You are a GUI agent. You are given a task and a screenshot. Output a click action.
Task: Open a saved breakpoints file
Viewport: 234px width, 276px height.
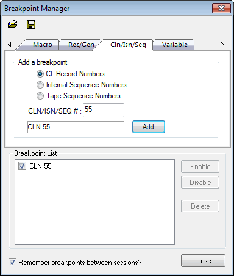click(x=12, y=24)
